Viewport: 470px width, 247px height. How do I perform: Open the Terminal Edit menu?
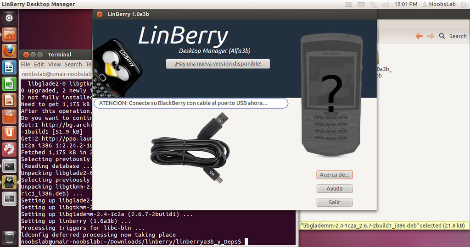39,64
